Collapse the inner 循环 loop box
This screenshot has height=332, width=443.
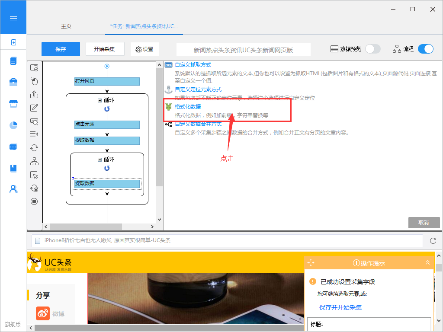pos(100,160)
